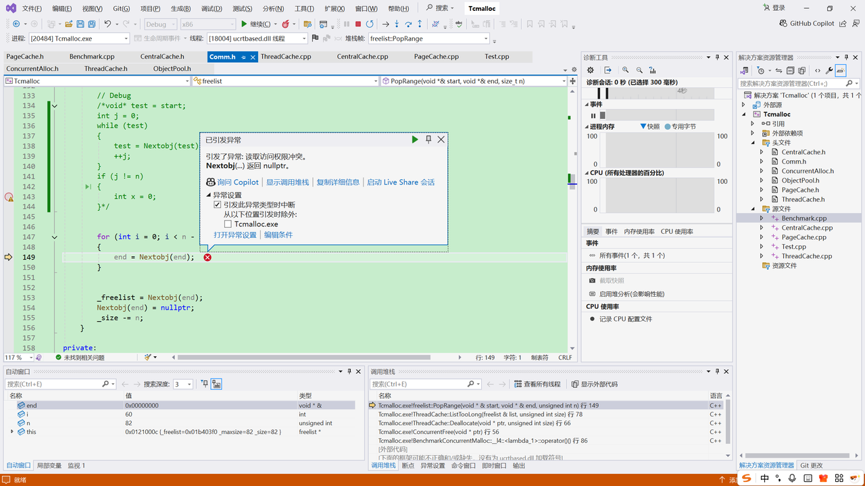
Task: Expand the 'this' variable row in Autos window
Action: click(x=11, y=431)
